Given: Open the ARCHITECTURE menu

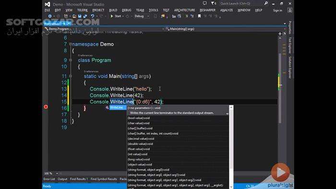Looking at the screenshot, I should coord(184,10).
